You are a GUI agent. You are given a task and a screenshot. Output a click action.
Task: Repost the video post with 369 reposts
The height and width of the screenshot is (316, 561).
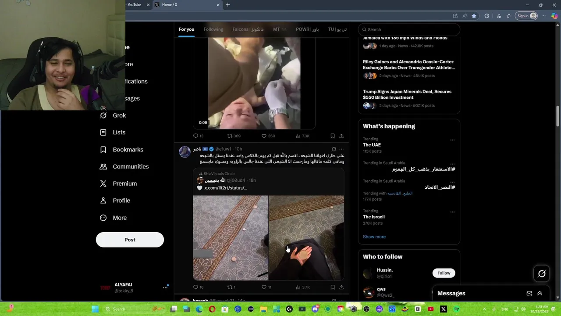coord(234,136)
